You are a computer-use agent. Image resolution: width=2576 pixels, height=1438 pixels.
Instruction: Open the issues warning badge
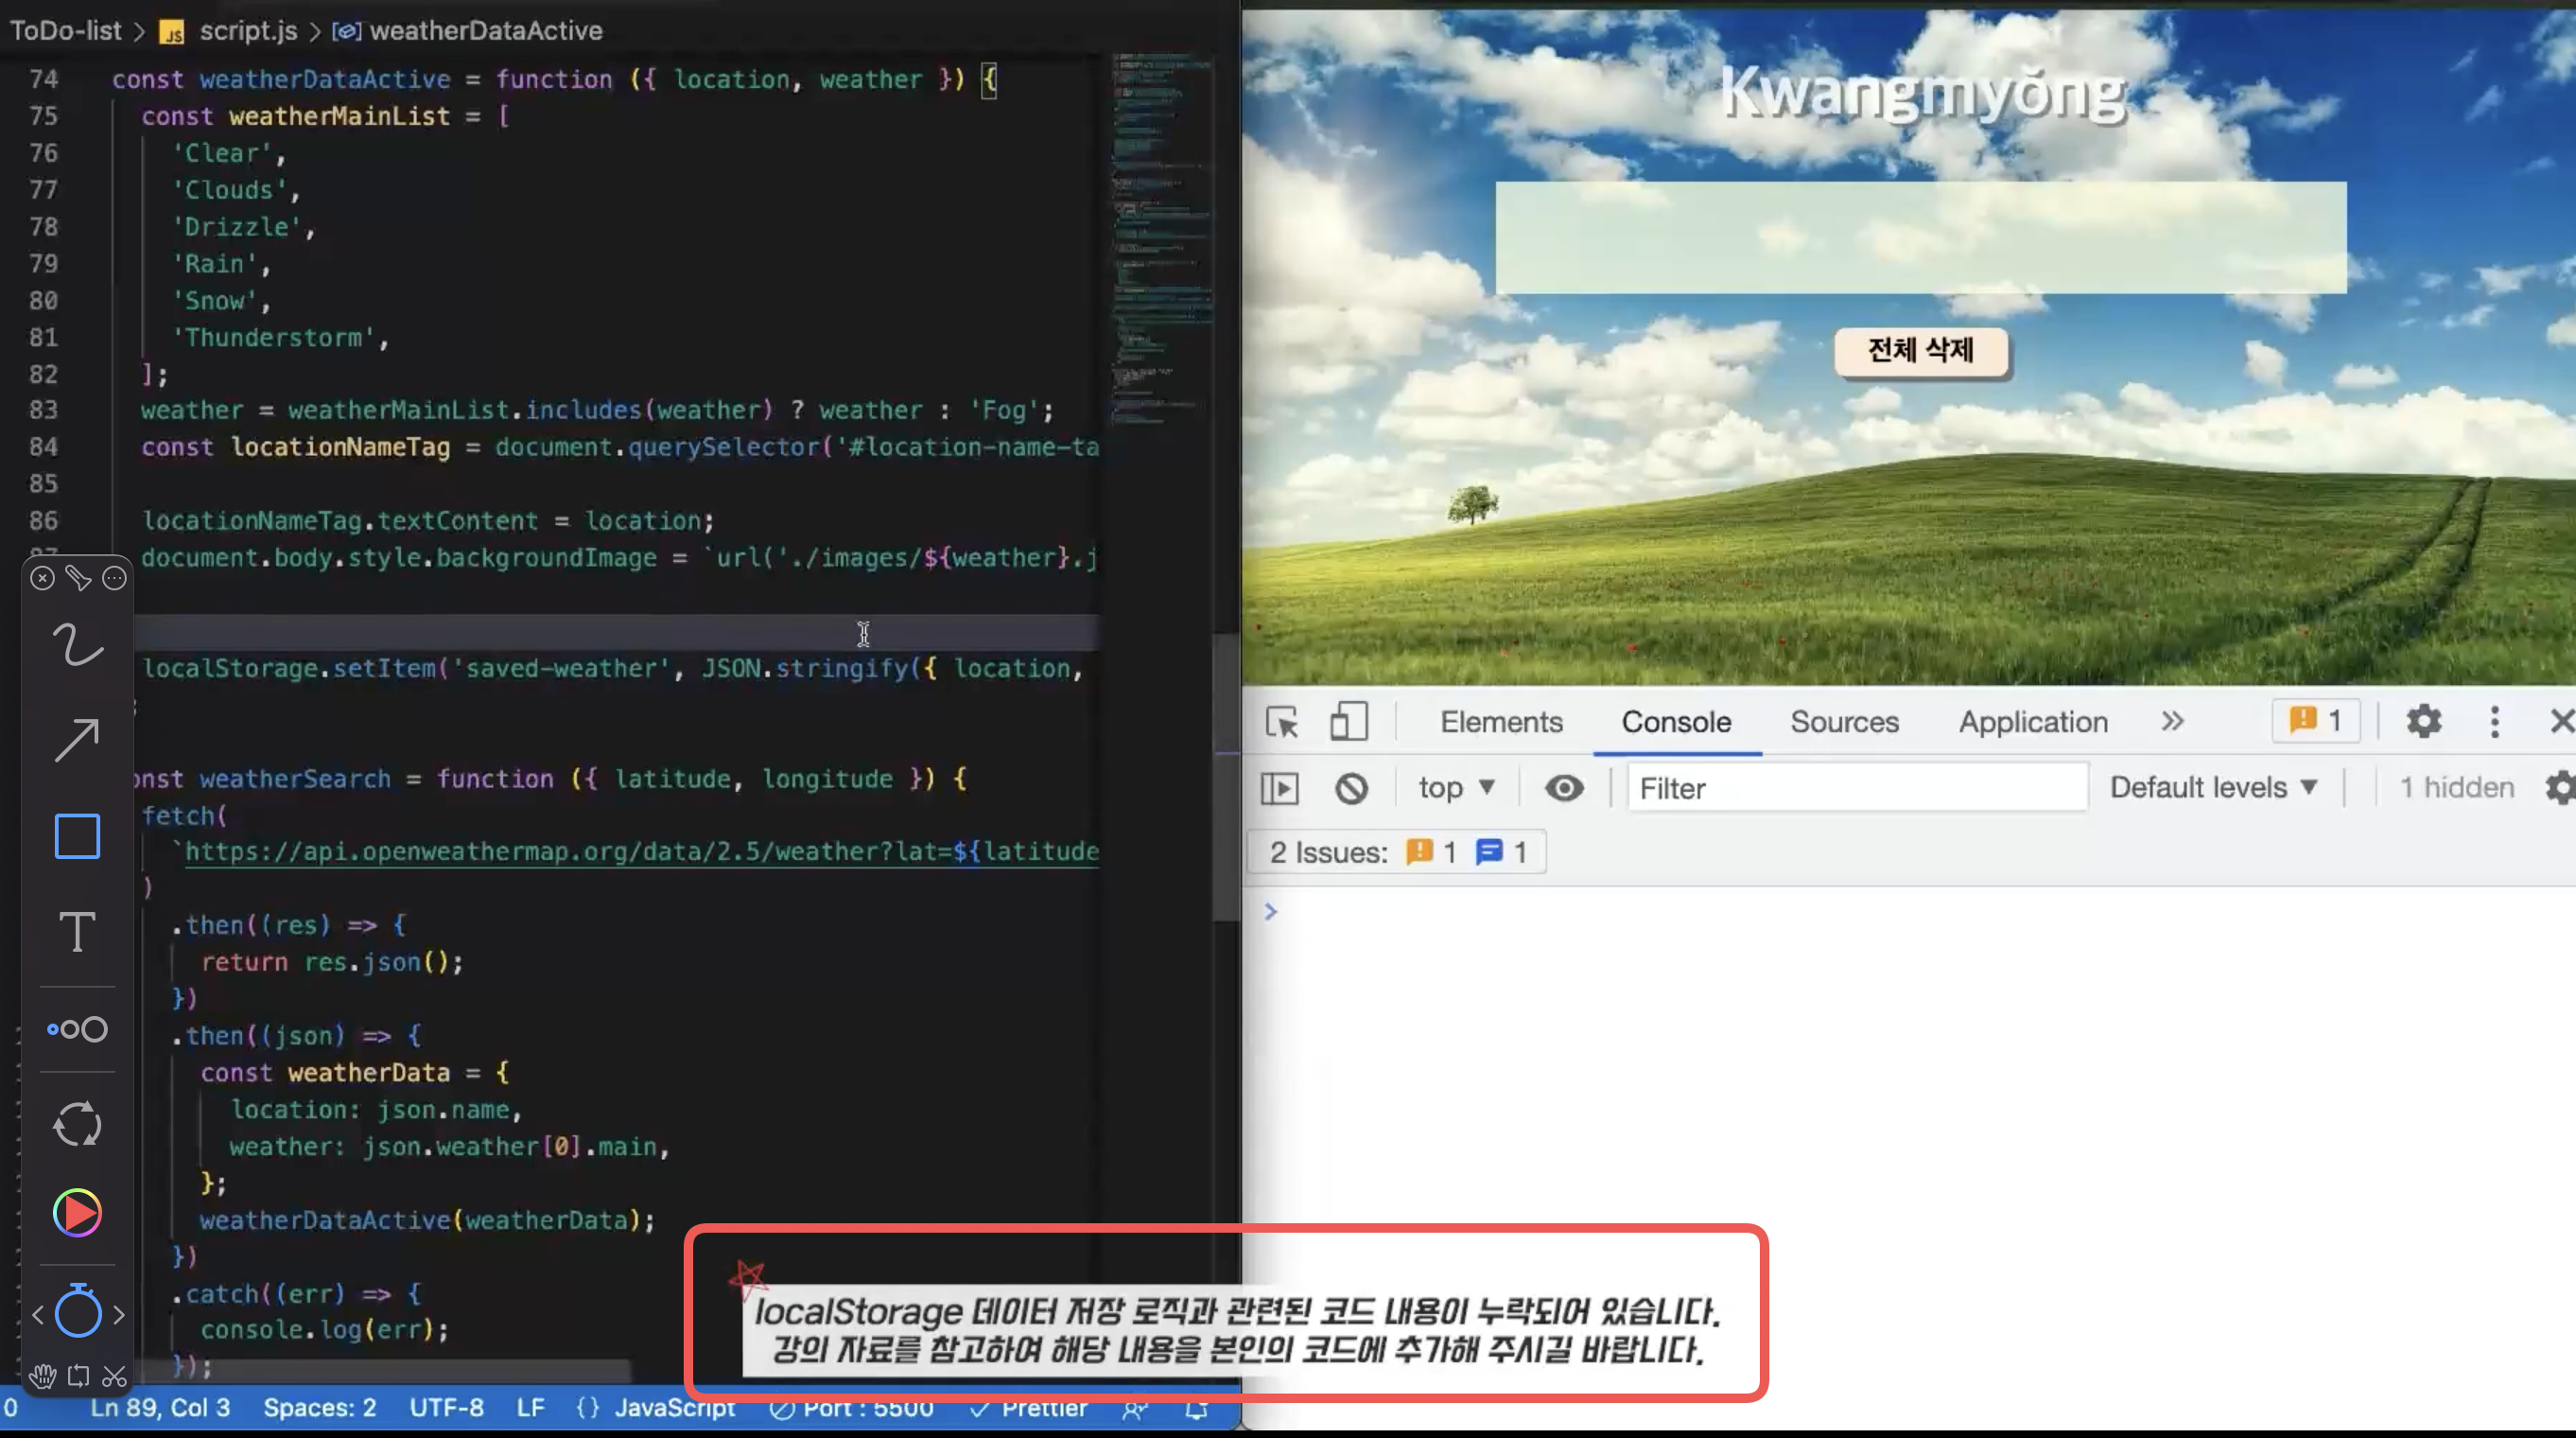(x=2316, y=721)
